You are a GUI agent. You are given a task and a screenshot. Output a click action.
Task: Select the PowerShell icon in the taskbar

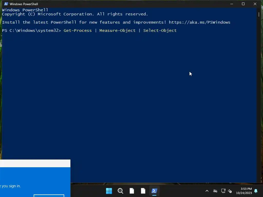click(x=154, y=191)
